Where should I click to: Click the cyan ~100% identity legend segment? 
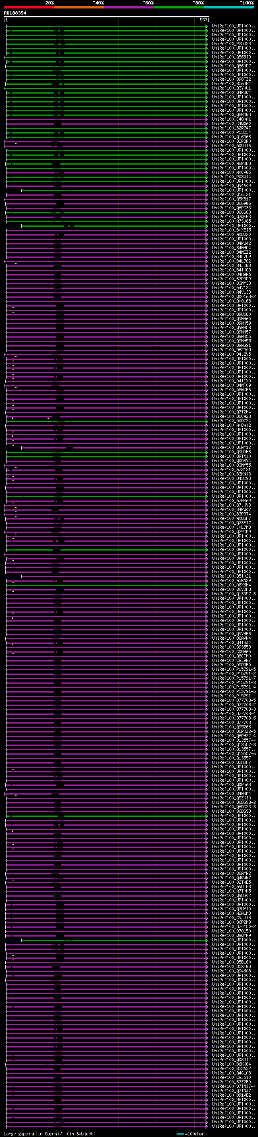pos(229,7)
